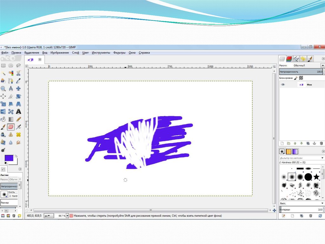Toggle lock pixels brush icon next to Блокировка

(x=296, y=78)
